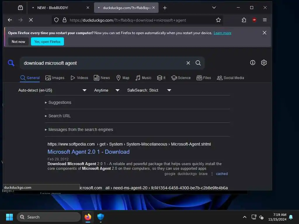Image resolution: width=299 pixels, height=224 pixels.
Task: Clear the search query text
Action: 188,63
